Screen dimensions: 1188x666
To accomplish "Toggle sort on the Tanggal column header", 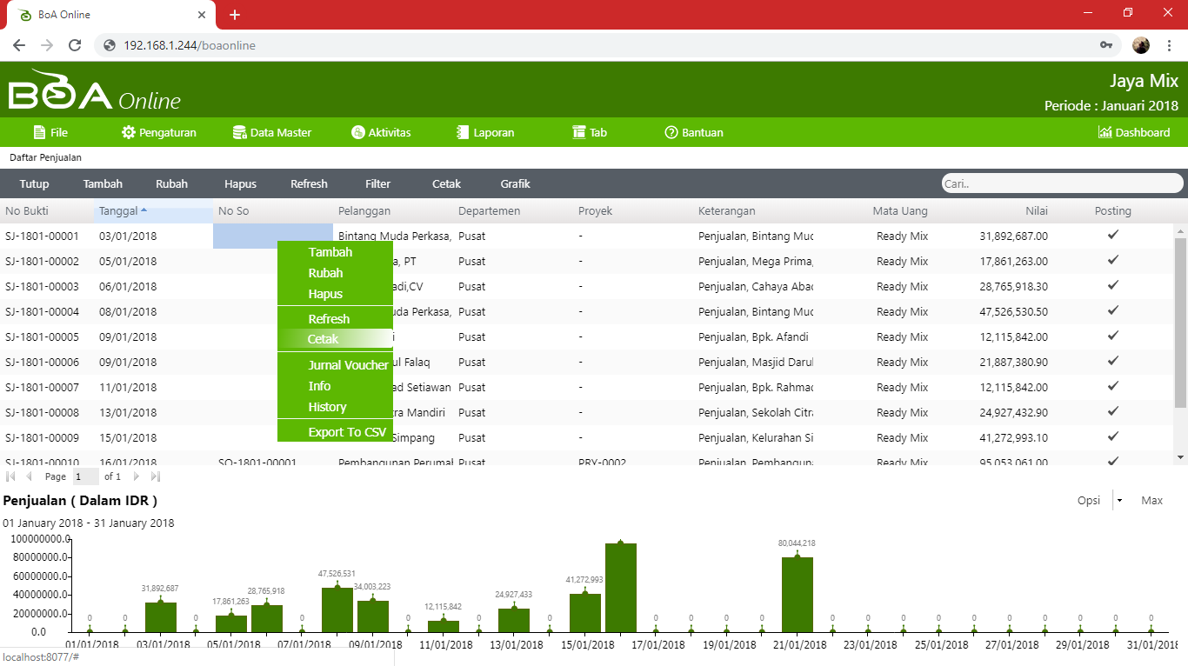I will (123, 210).
